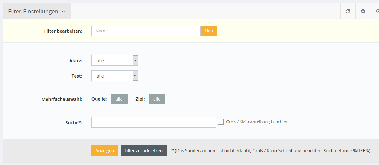Click the Filter bearbeiten label

(x=63, y=31)
